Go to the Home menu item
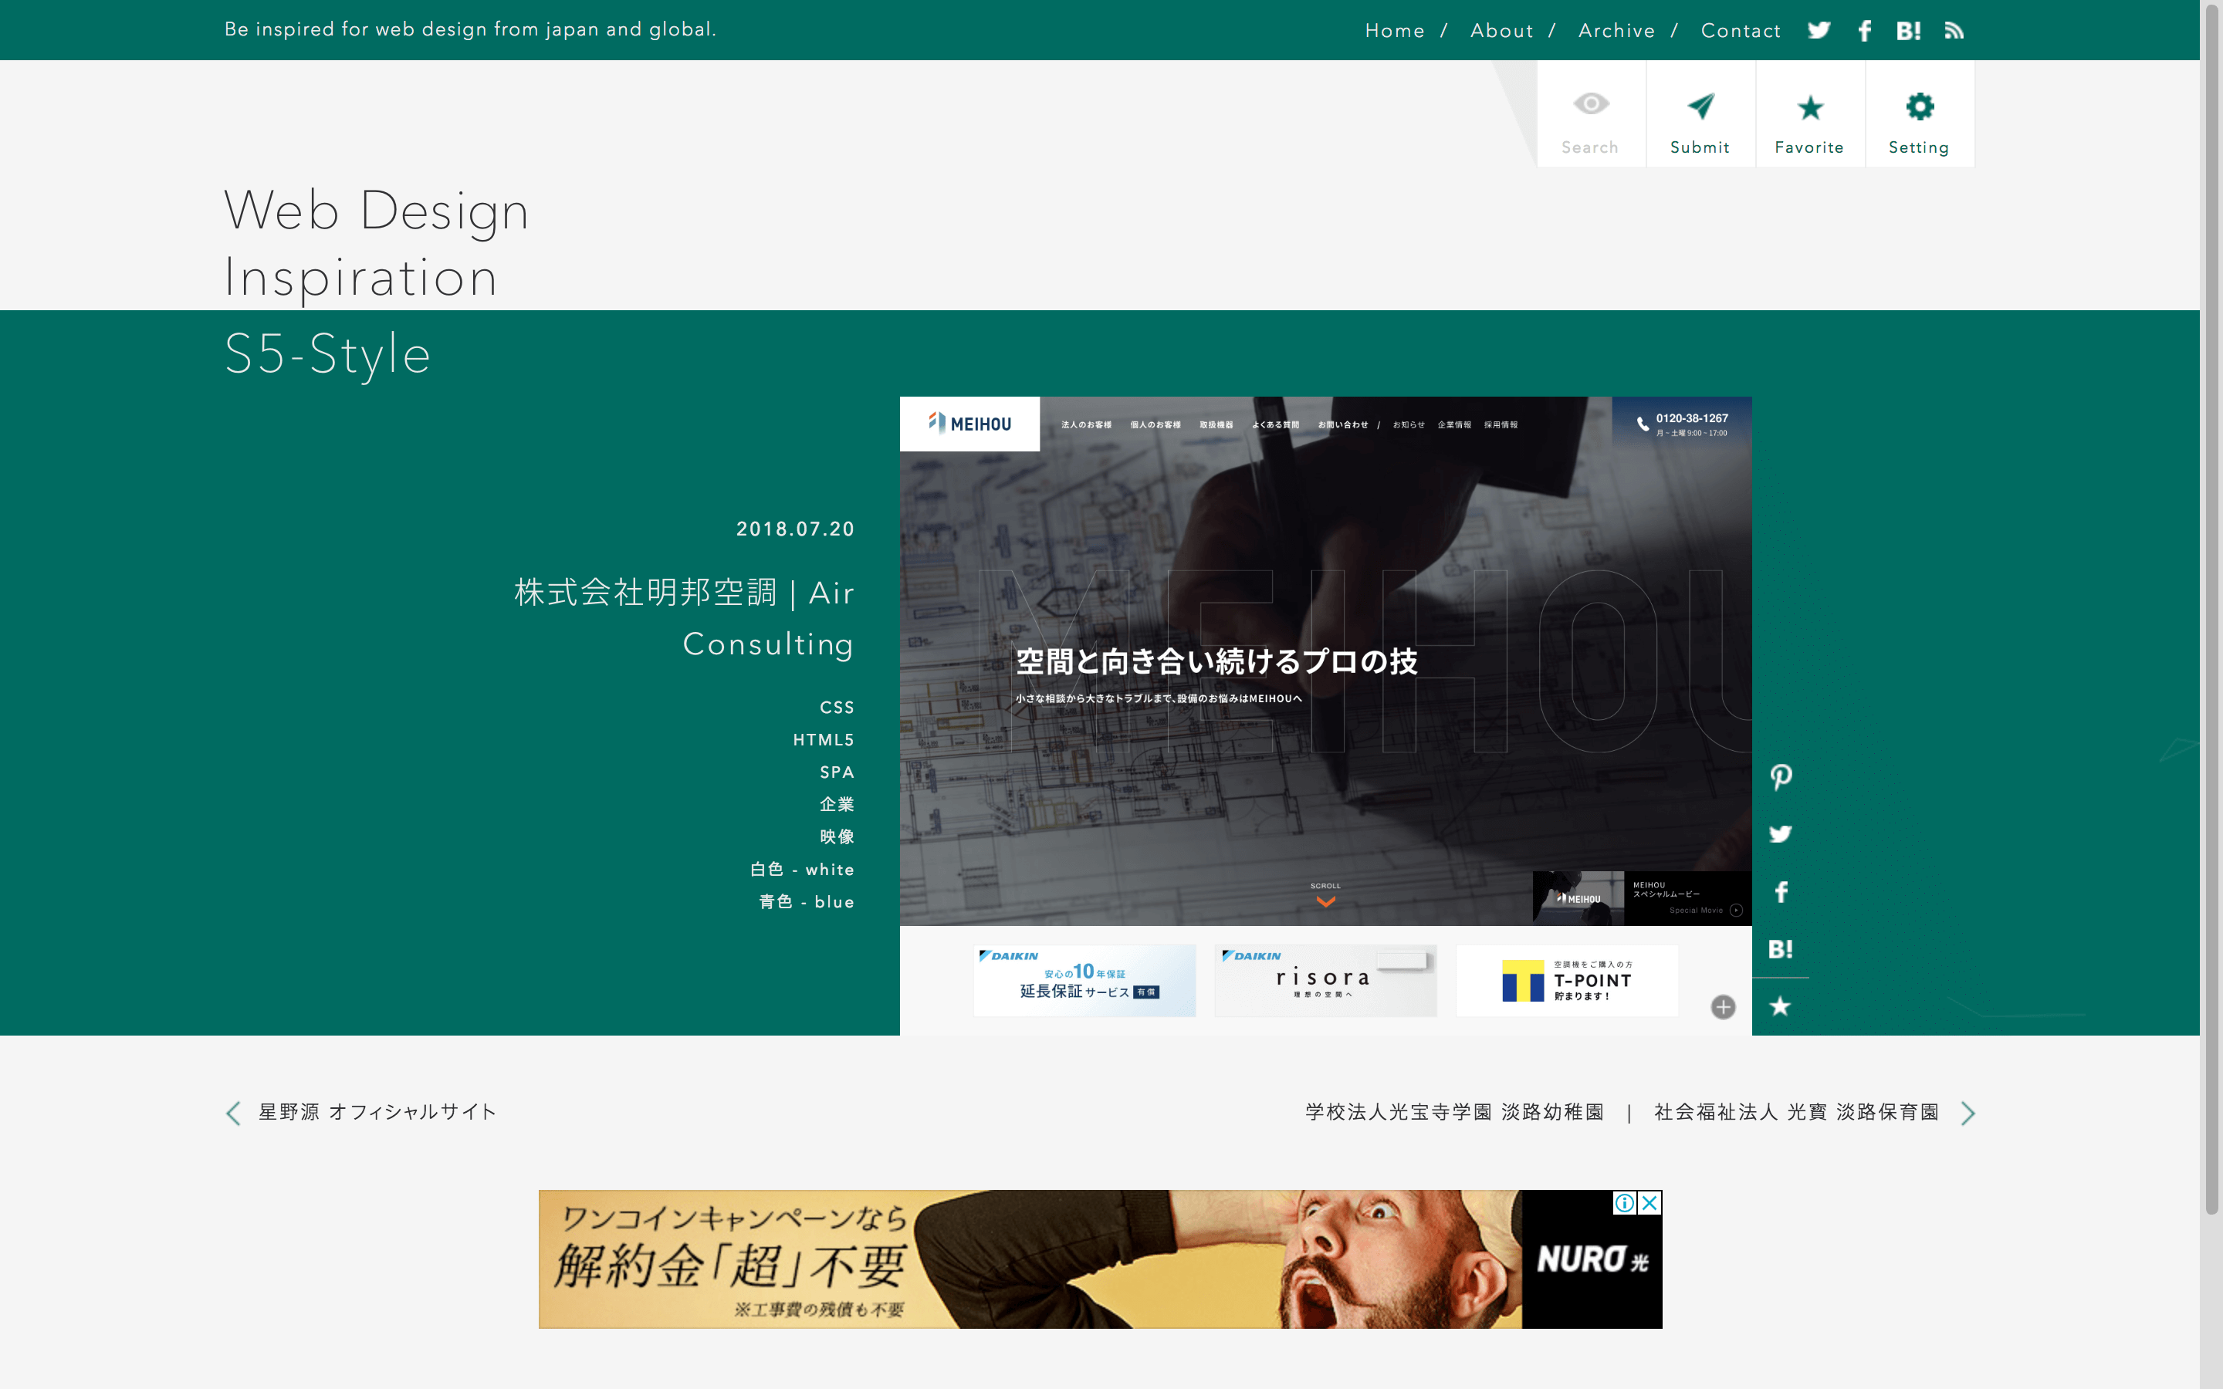Viewport: 2223px width, 1389px height. point(1395,30)
